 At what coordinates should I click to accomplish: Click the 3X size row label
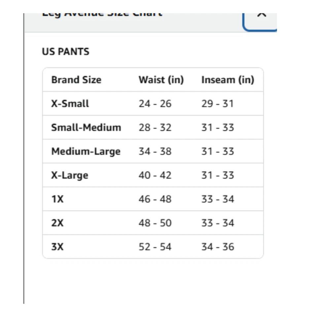coord(57,247)
